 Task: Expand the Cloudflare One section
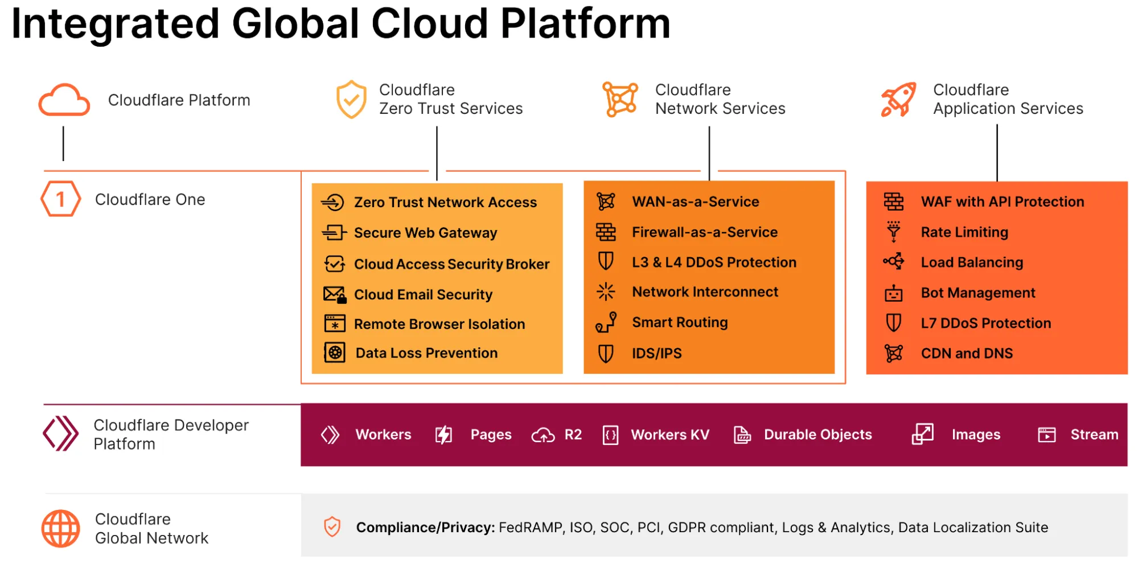pos(150,199)
